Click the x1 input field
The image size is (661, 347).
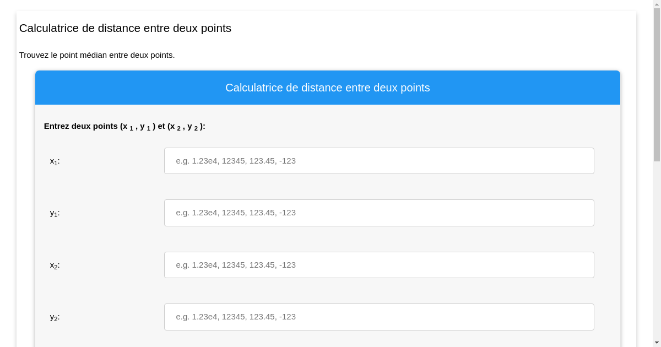pyautogui.click(x=379, y=161)
